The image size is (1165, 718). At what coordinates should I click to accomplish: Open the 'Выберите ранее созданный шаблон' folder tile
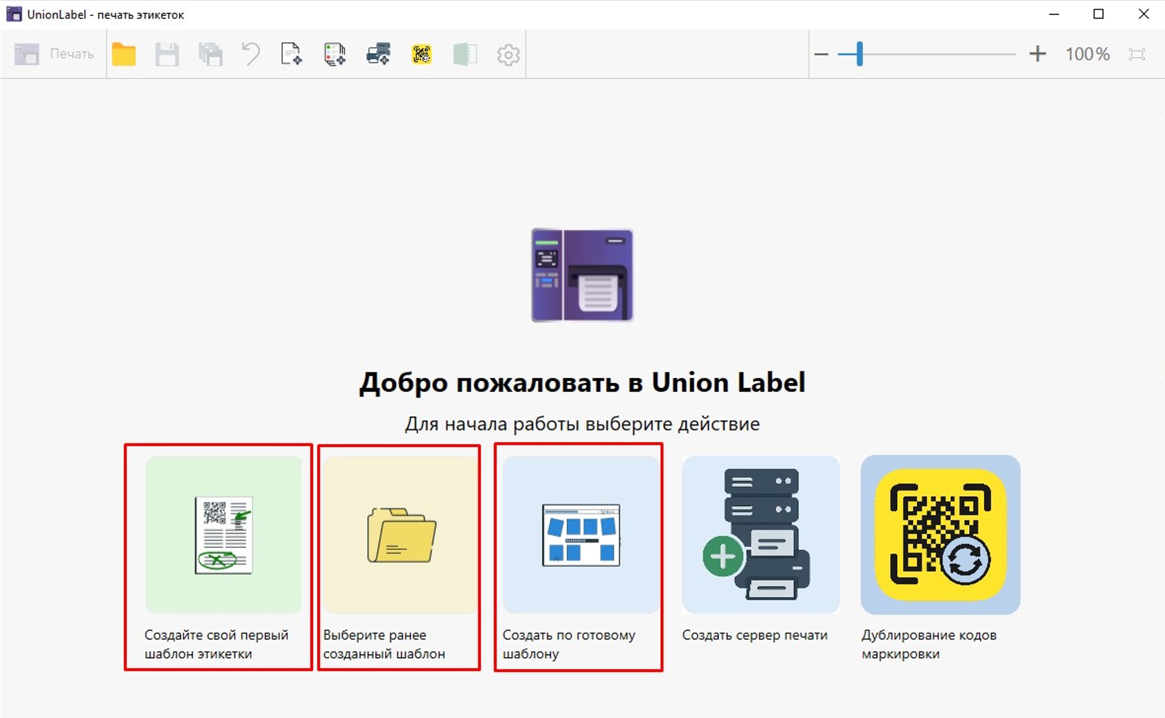tap(401, 535)
